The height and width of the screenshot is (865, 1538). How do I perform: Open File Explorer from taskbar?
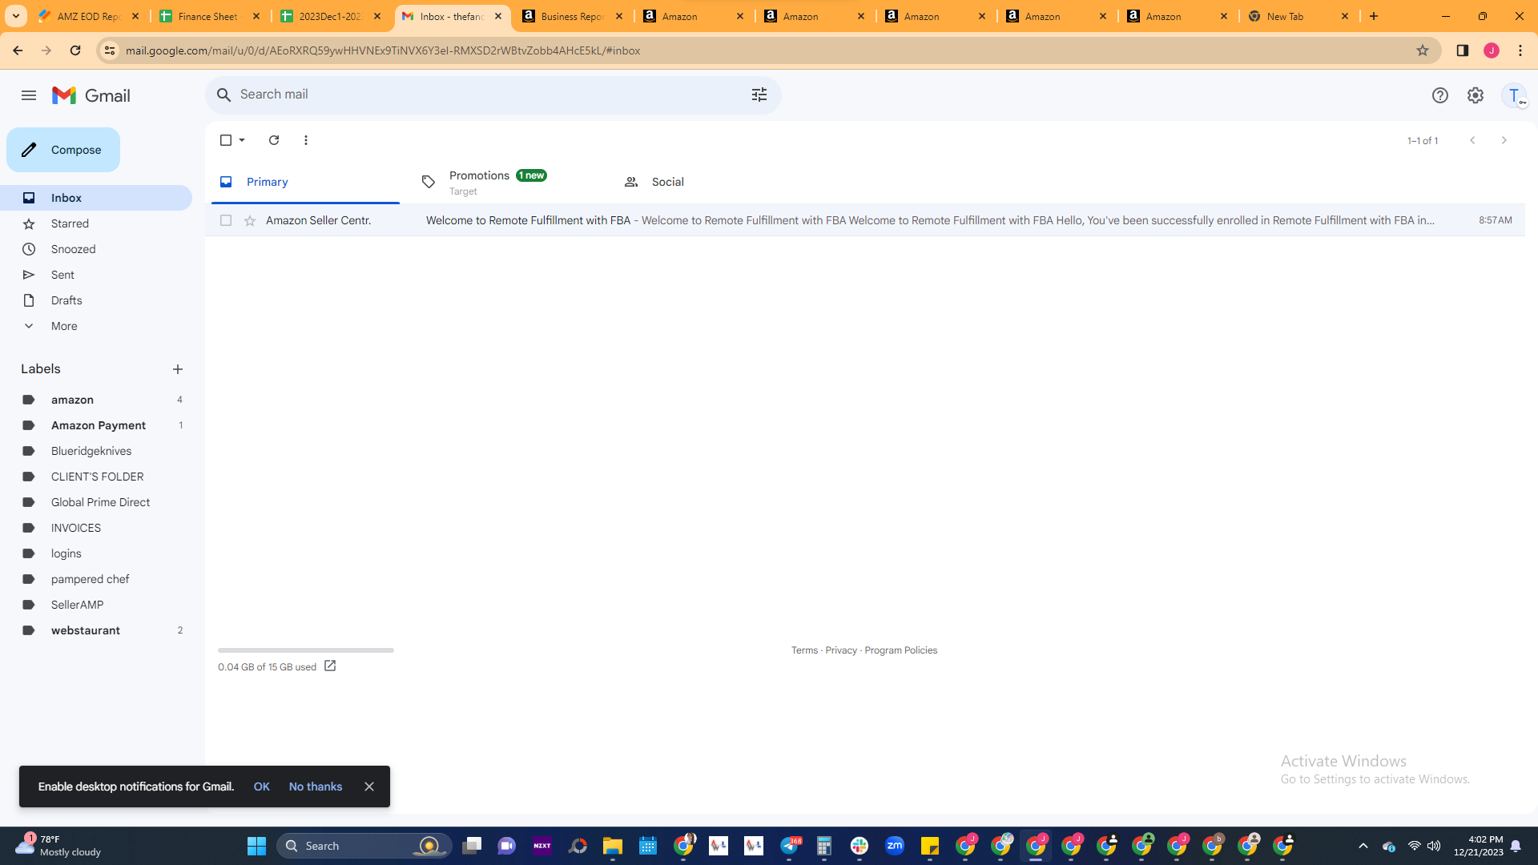pos(613,846)
